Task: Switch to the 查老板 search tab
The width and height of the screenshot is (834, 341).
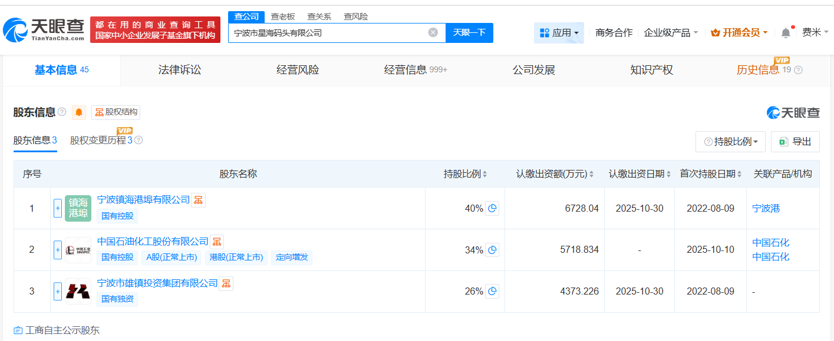Action: point(283,16)
